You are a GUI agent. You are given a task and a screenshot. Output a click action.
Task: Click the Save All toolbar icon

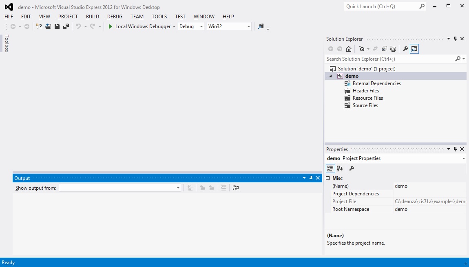click(66, 26)
